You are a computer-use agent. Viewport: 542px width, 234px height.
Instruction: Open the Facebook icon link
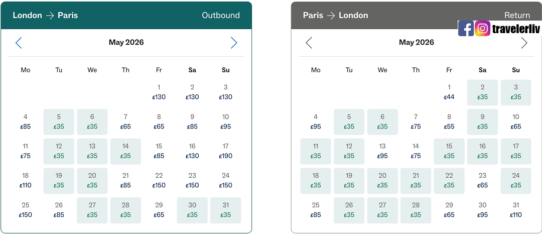(466, 29)
